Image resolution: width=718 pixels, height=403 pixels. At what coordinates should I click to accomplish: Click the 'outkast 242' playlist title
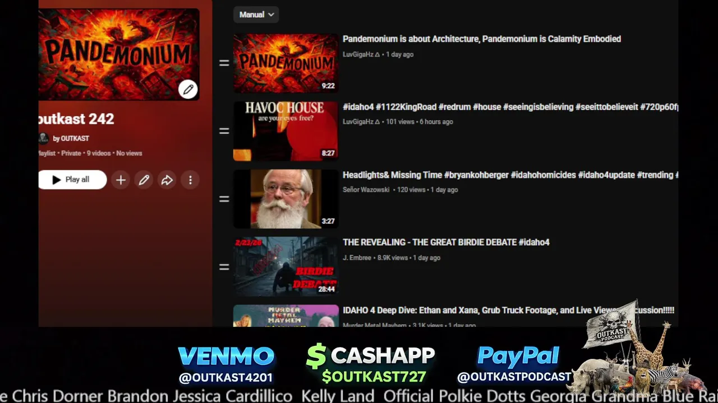point(76,119)
